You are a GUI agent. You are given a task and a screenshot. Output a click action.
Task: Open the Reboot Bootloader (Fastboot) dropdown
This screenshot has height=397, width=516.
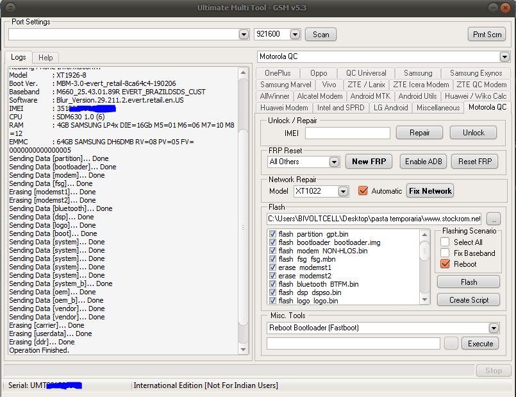[494, 328]
